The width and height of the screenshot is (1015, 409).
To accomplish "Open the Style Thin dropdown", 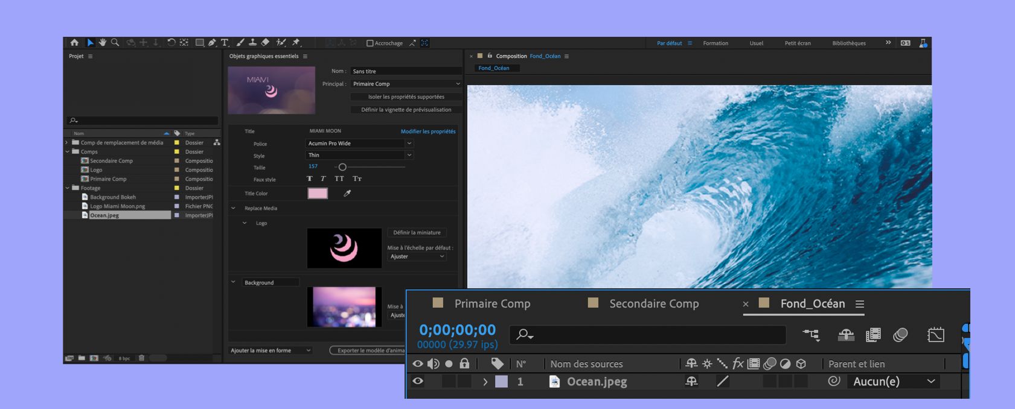I will [x=359, y=155].
